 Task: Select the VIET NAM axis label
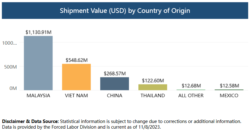coord(76,96)
